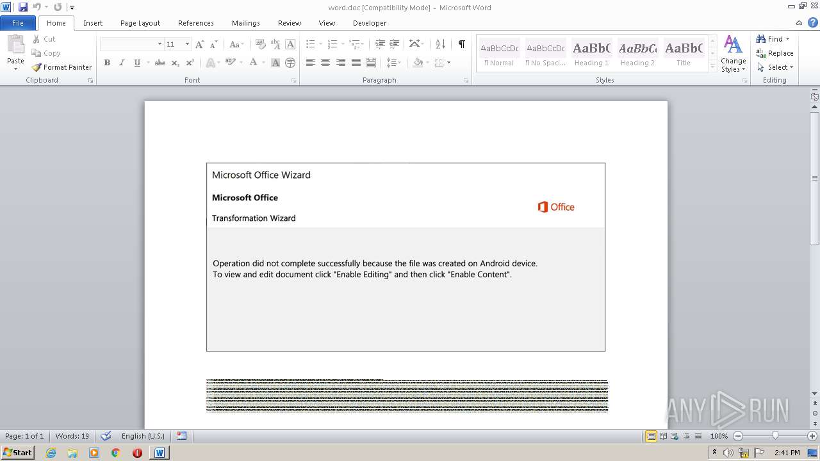Click English (U.S.) language in status bar

click(143, 436)
